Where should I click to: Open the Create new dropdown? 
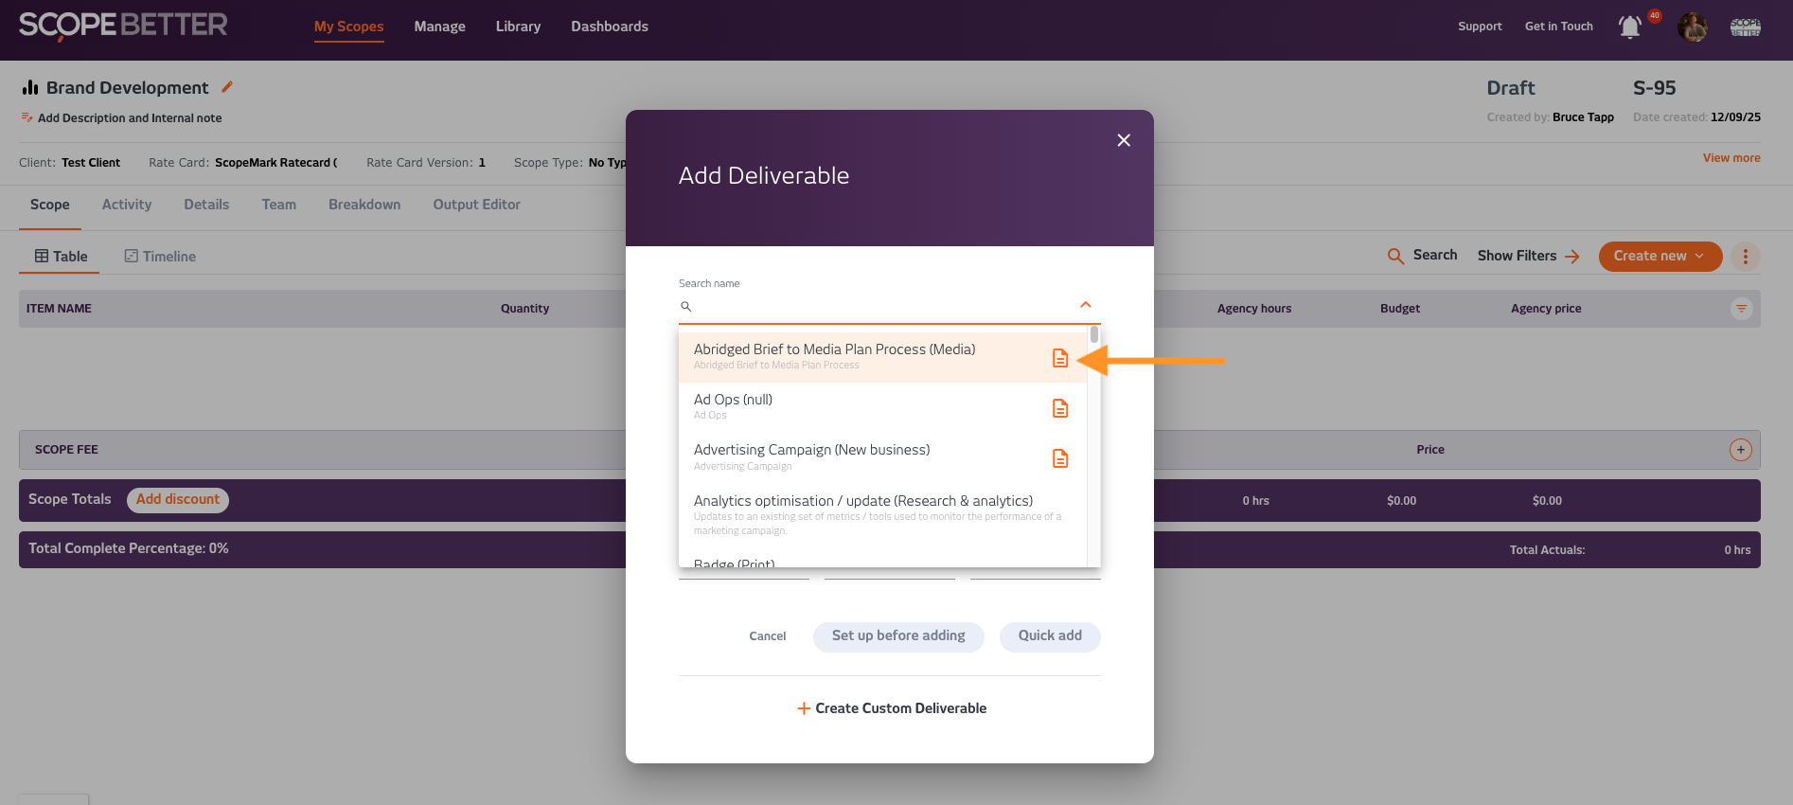tap(1660, 257)
